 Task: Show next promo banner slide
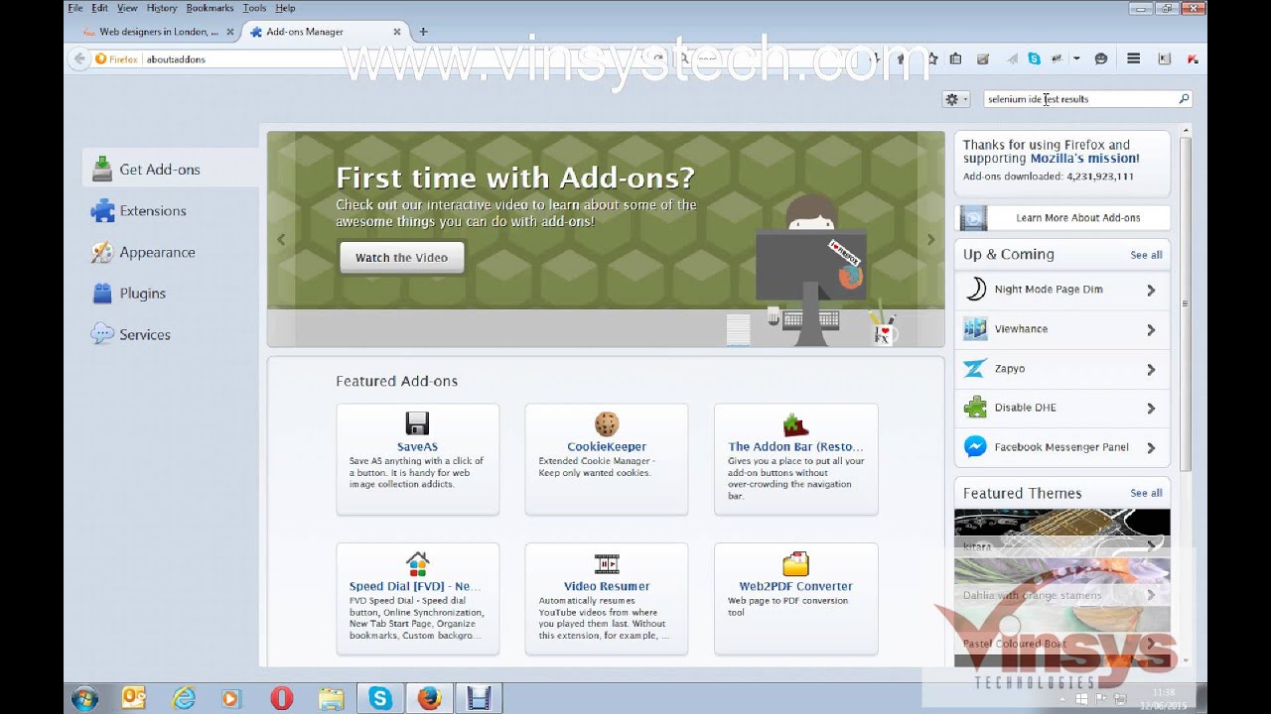pyautogui.click(x=930, y=239)
